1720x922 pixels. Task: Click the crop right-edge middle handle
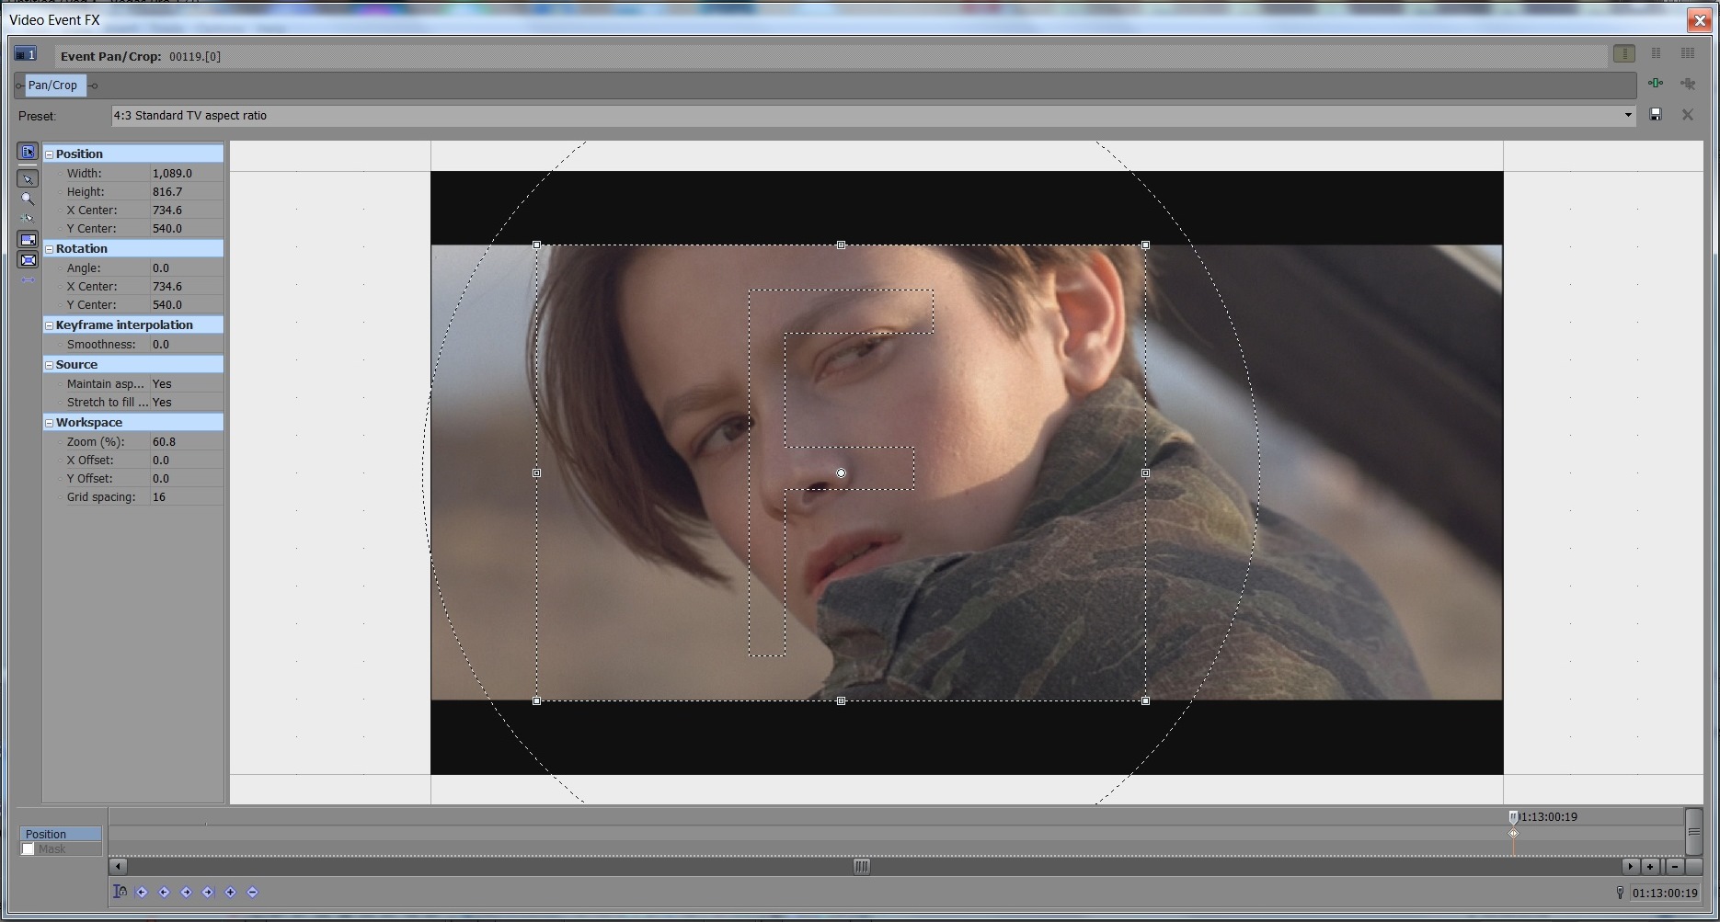pyautogui.click(x=1145, y=473)
